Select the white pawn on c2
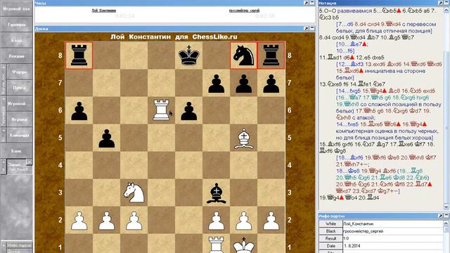The image size is (450, 253). tap(134, 220)
